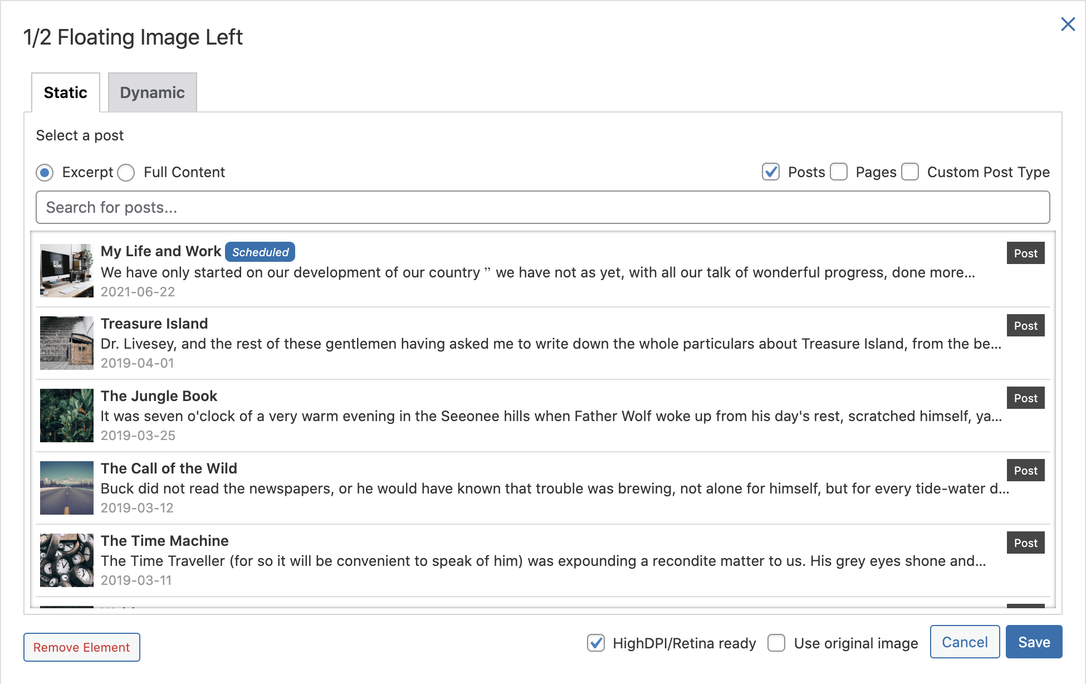
Task: Click the Post badge beside The Time Machine
Action: tap(1025, 543)
